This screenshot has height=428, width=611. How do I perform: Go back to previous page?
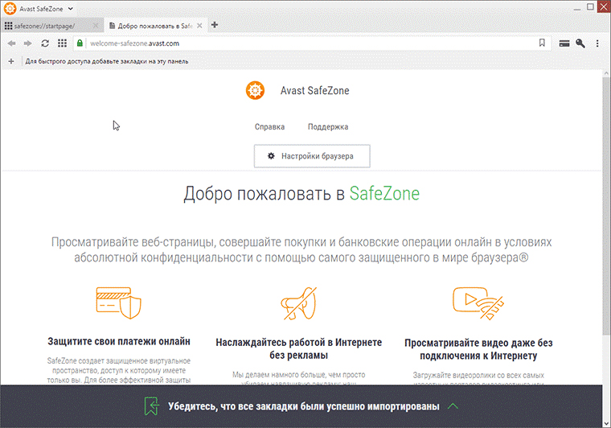point(12,43)
